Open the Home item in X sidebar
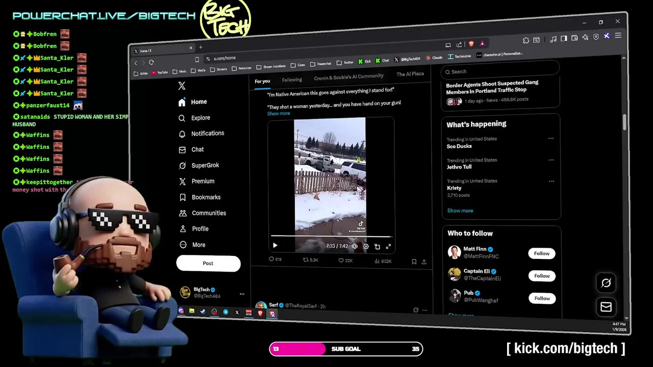The height and width of the screenshot is (367, 653). 193,102
